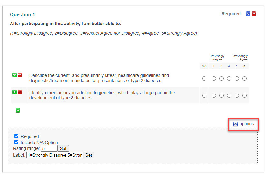Click the Set button beside Rating range

coord(63,148)
